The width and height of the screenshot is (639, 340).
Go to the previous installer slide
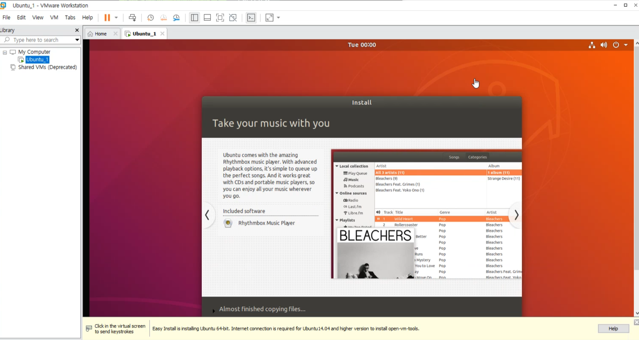tap(207, 215)
